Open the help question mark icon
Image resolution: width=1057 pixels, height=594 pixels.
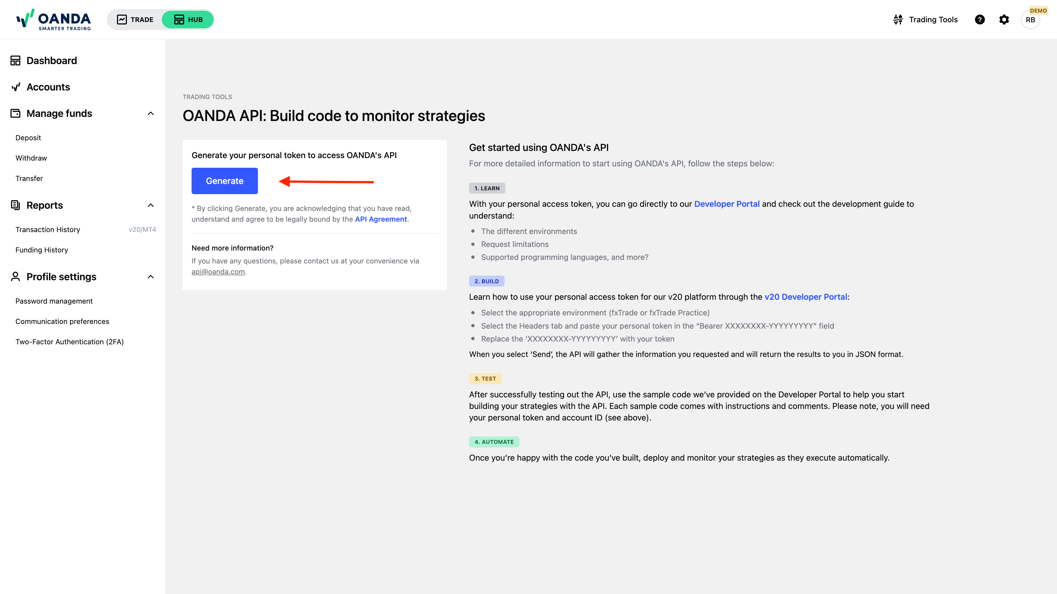pyautogui.click(x=980, y=20)
